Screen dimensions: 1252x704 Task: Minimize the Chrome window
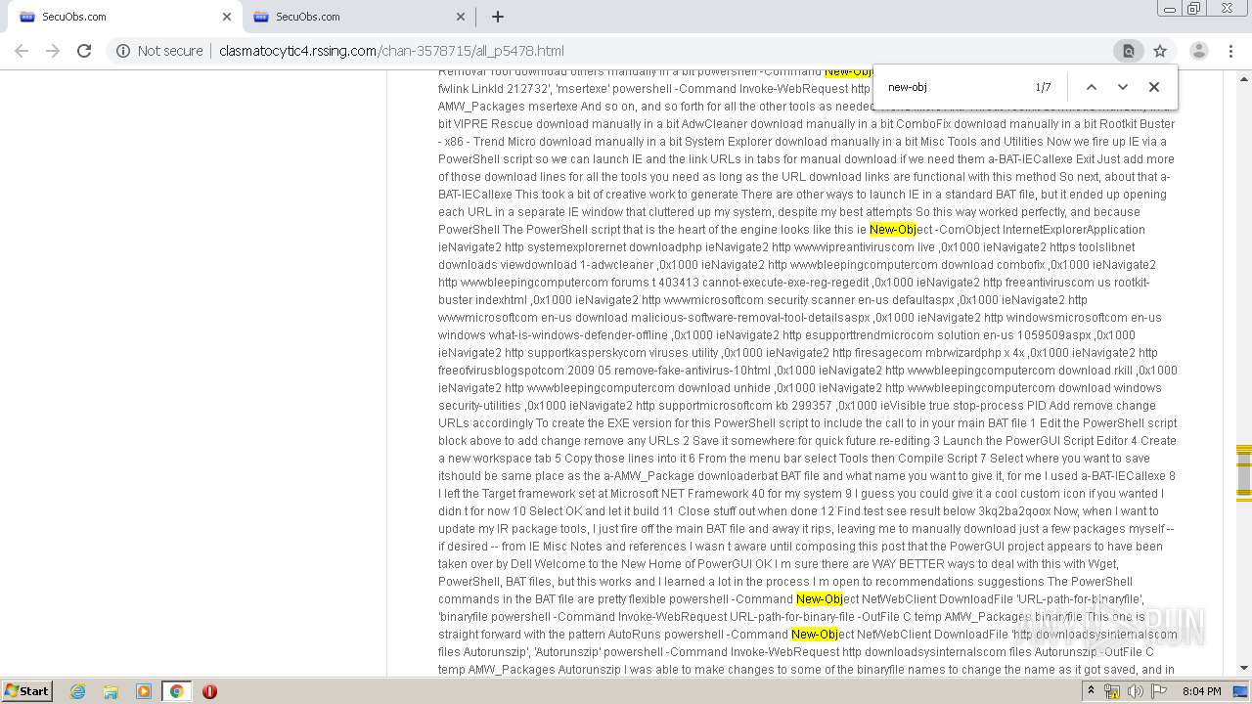pos(1169,9)
